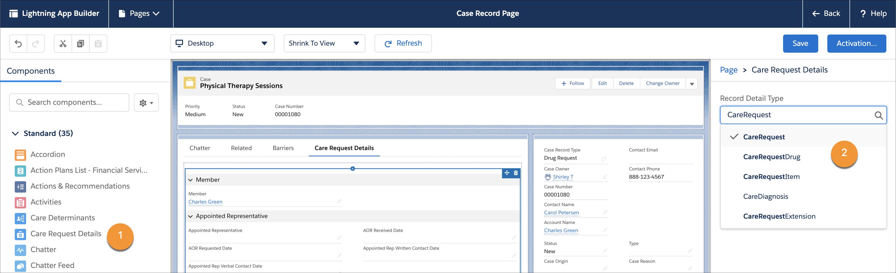Click the Undo icon
The width and height of the screenshot is (896, 273).
[18, 43]
